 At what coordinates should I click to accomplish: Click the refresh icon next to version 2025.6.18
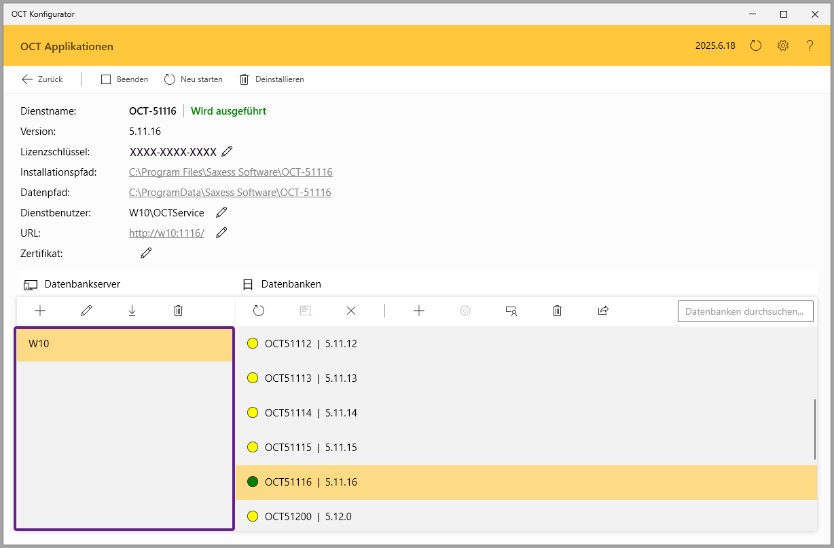[x=756, y=46]
